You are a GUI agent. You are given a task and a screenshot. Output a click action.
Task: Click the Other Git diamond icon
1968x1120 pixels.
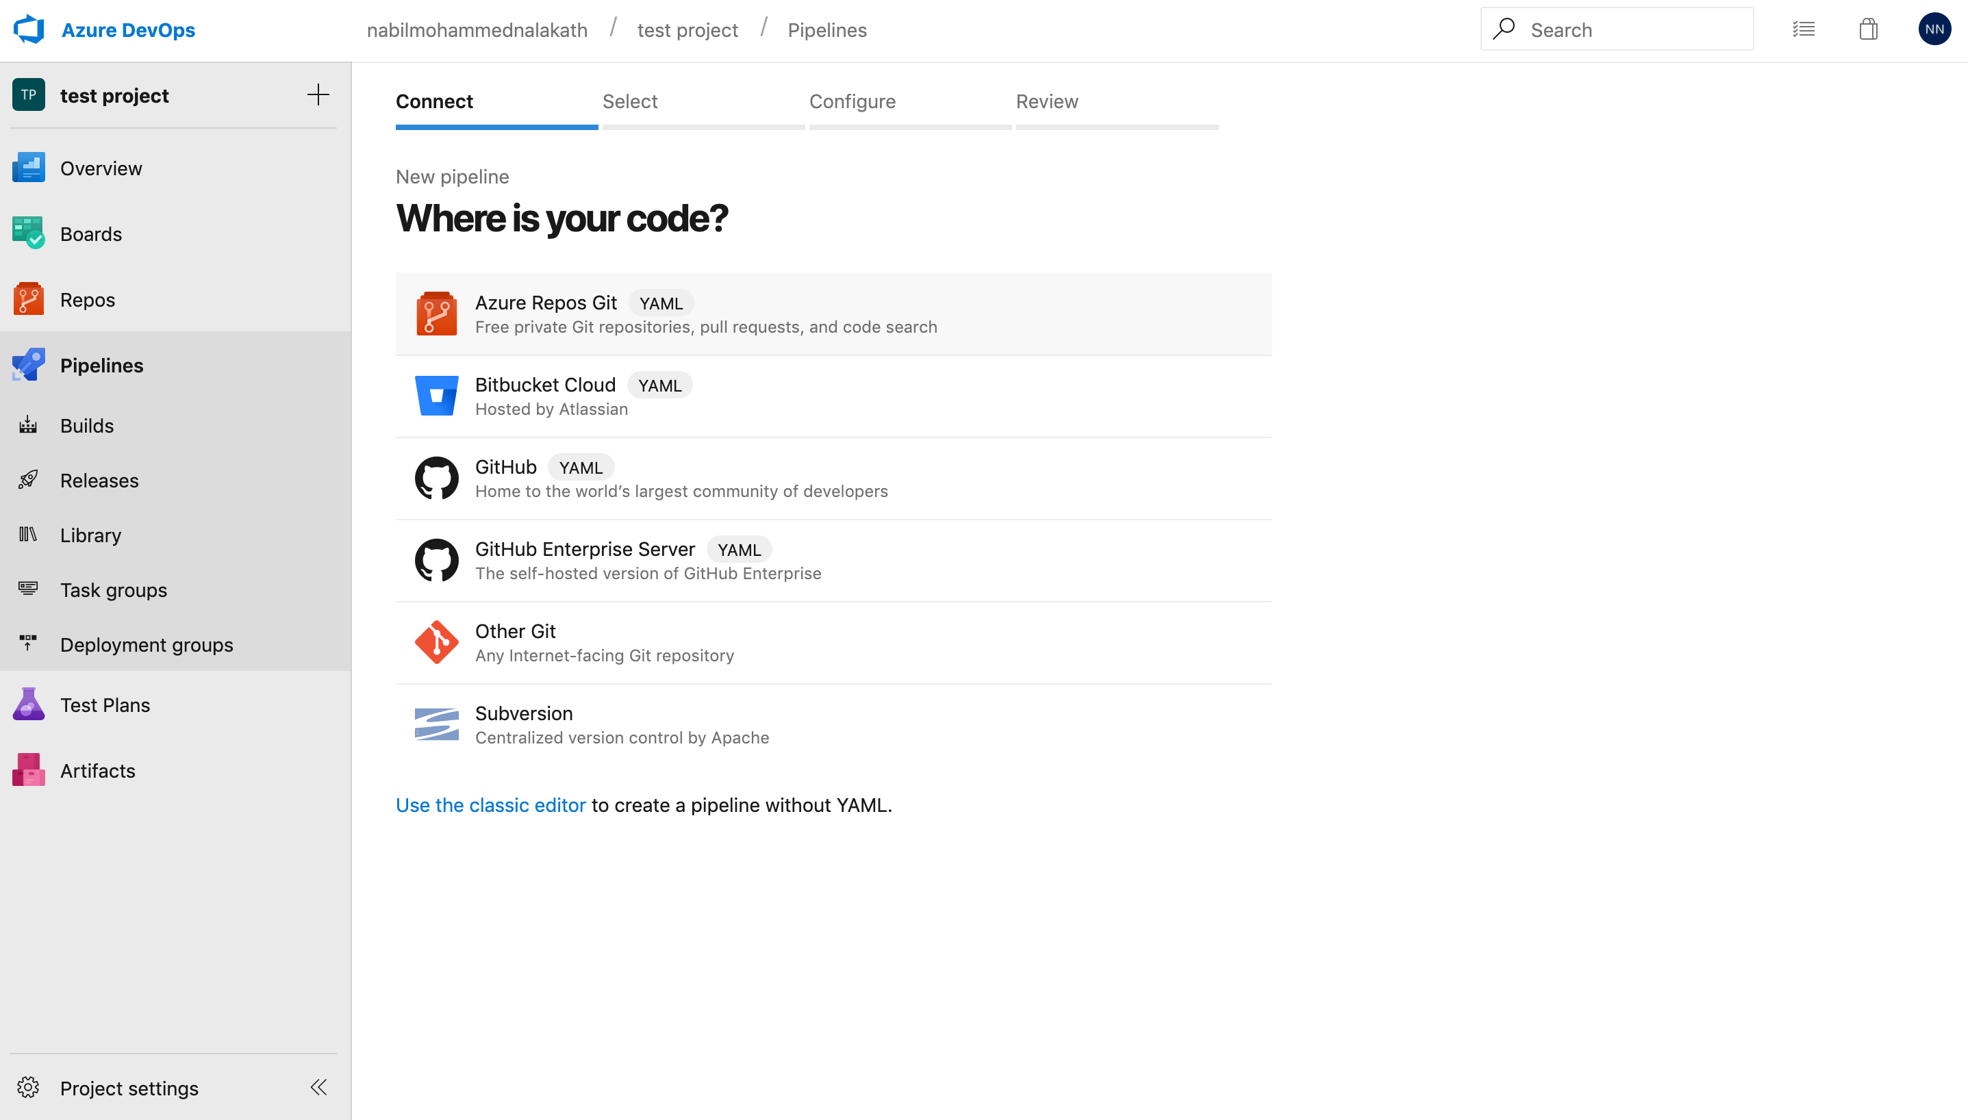coord(436,642)
